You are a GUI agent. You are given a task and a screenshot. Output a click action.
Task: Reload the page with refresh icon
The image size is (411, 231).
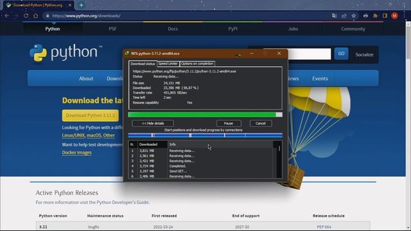coord(26,15)
